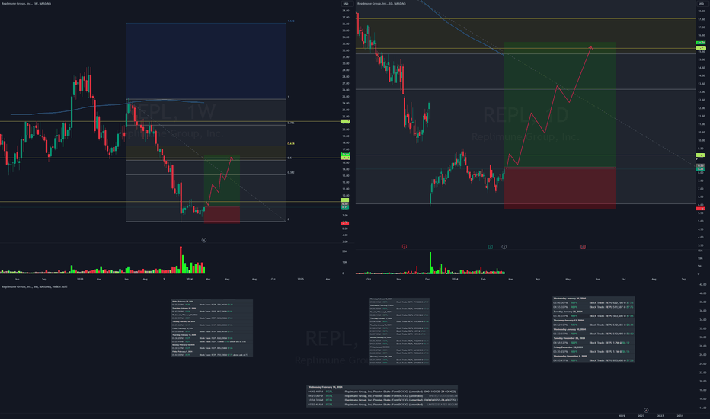Screen dimensions: 710x419
Task: Click the 07:22:45AM Passive Stake filing row
Action: 382,405
